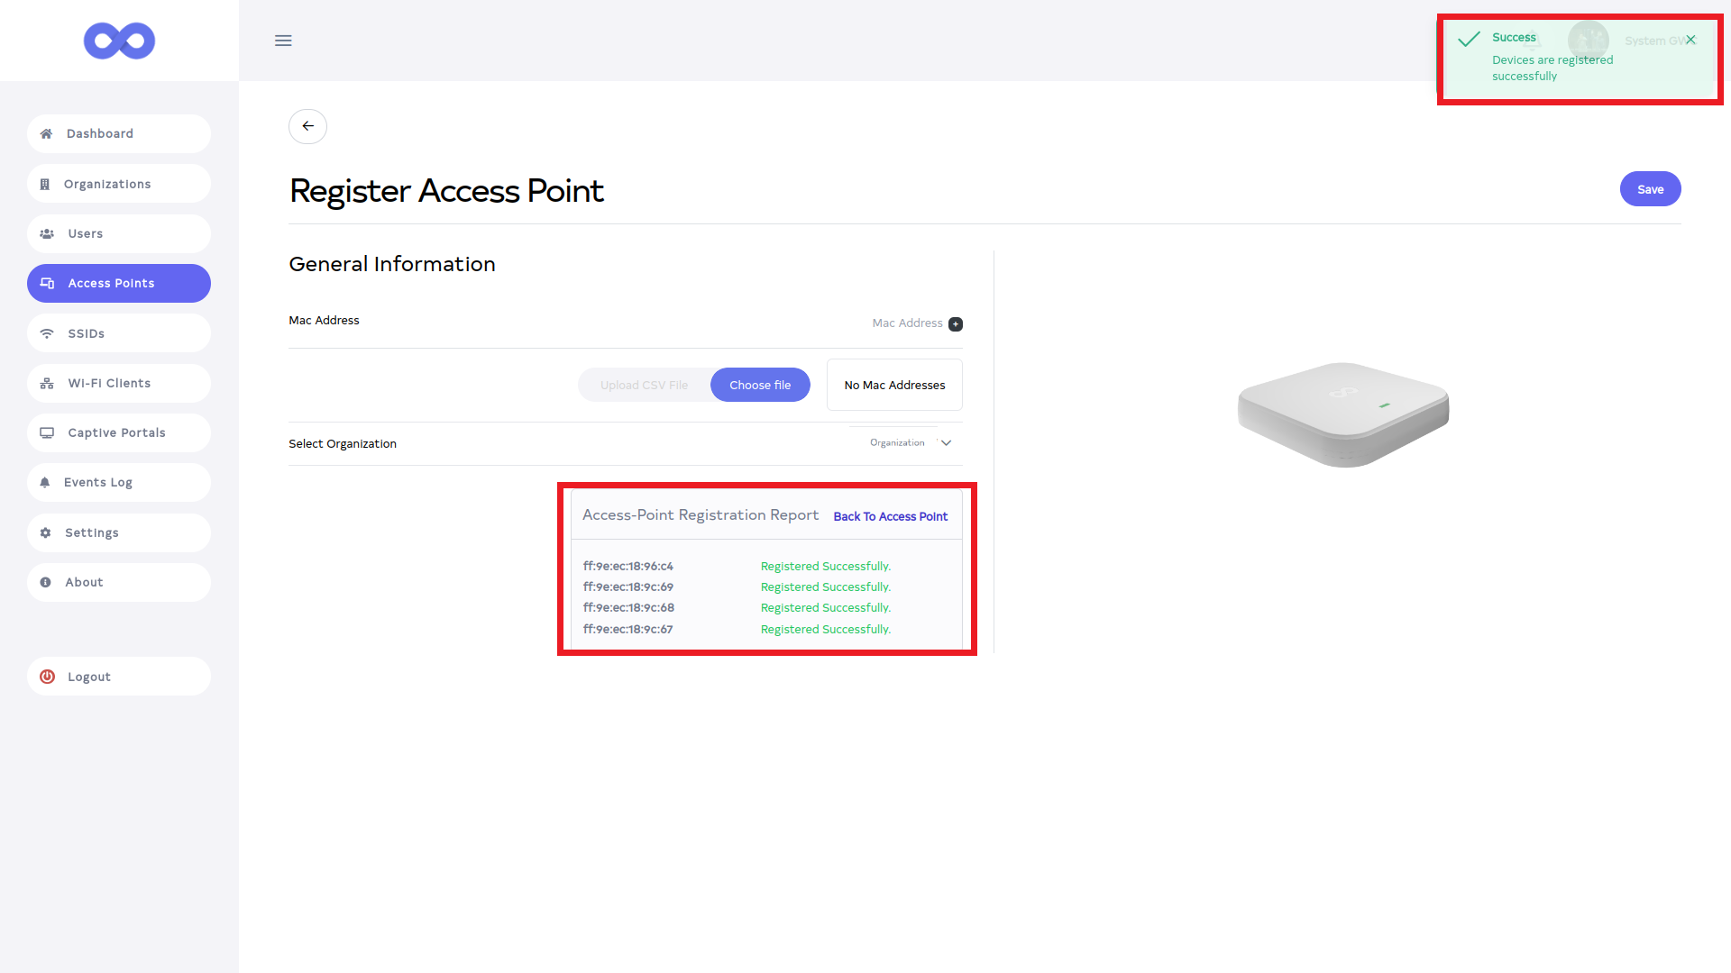Click the infinity logo at top left
The width and height of the screenshot is (1731, 973).
point(119,41)
